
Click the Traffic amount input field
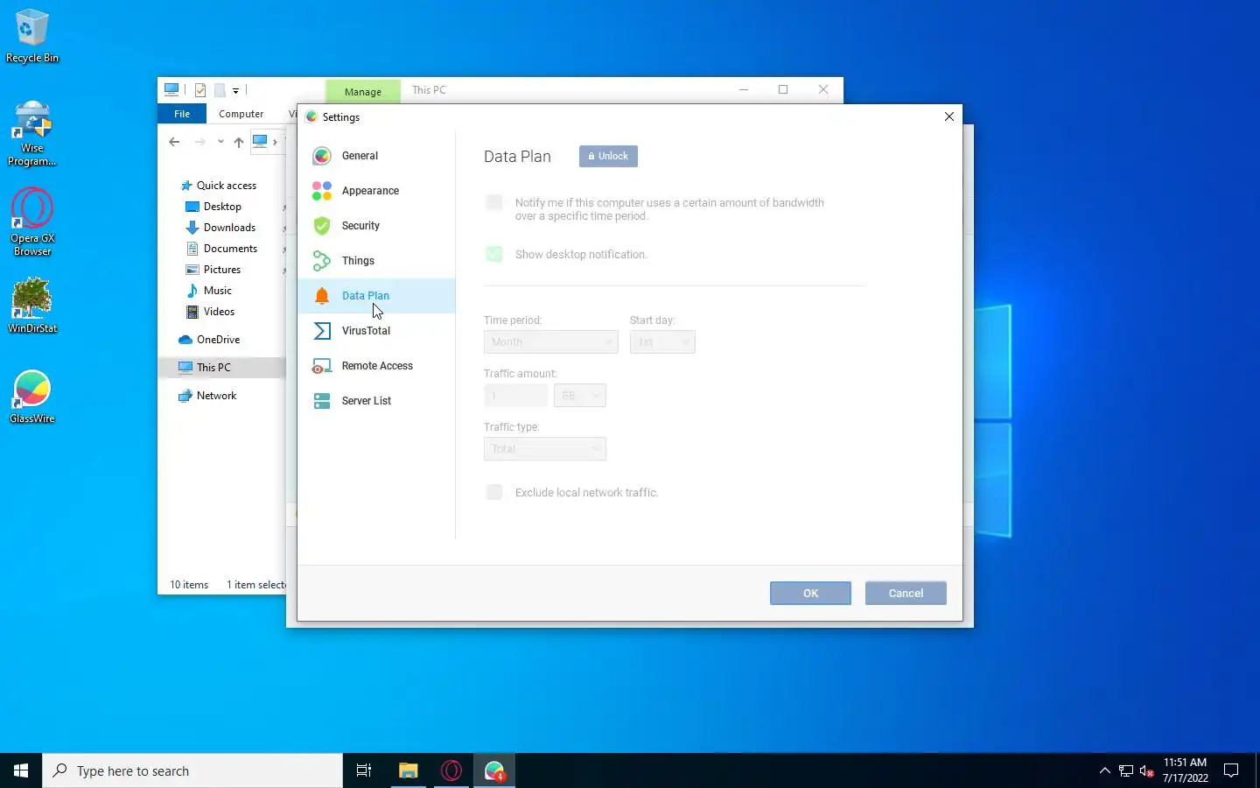click(516, 396)
